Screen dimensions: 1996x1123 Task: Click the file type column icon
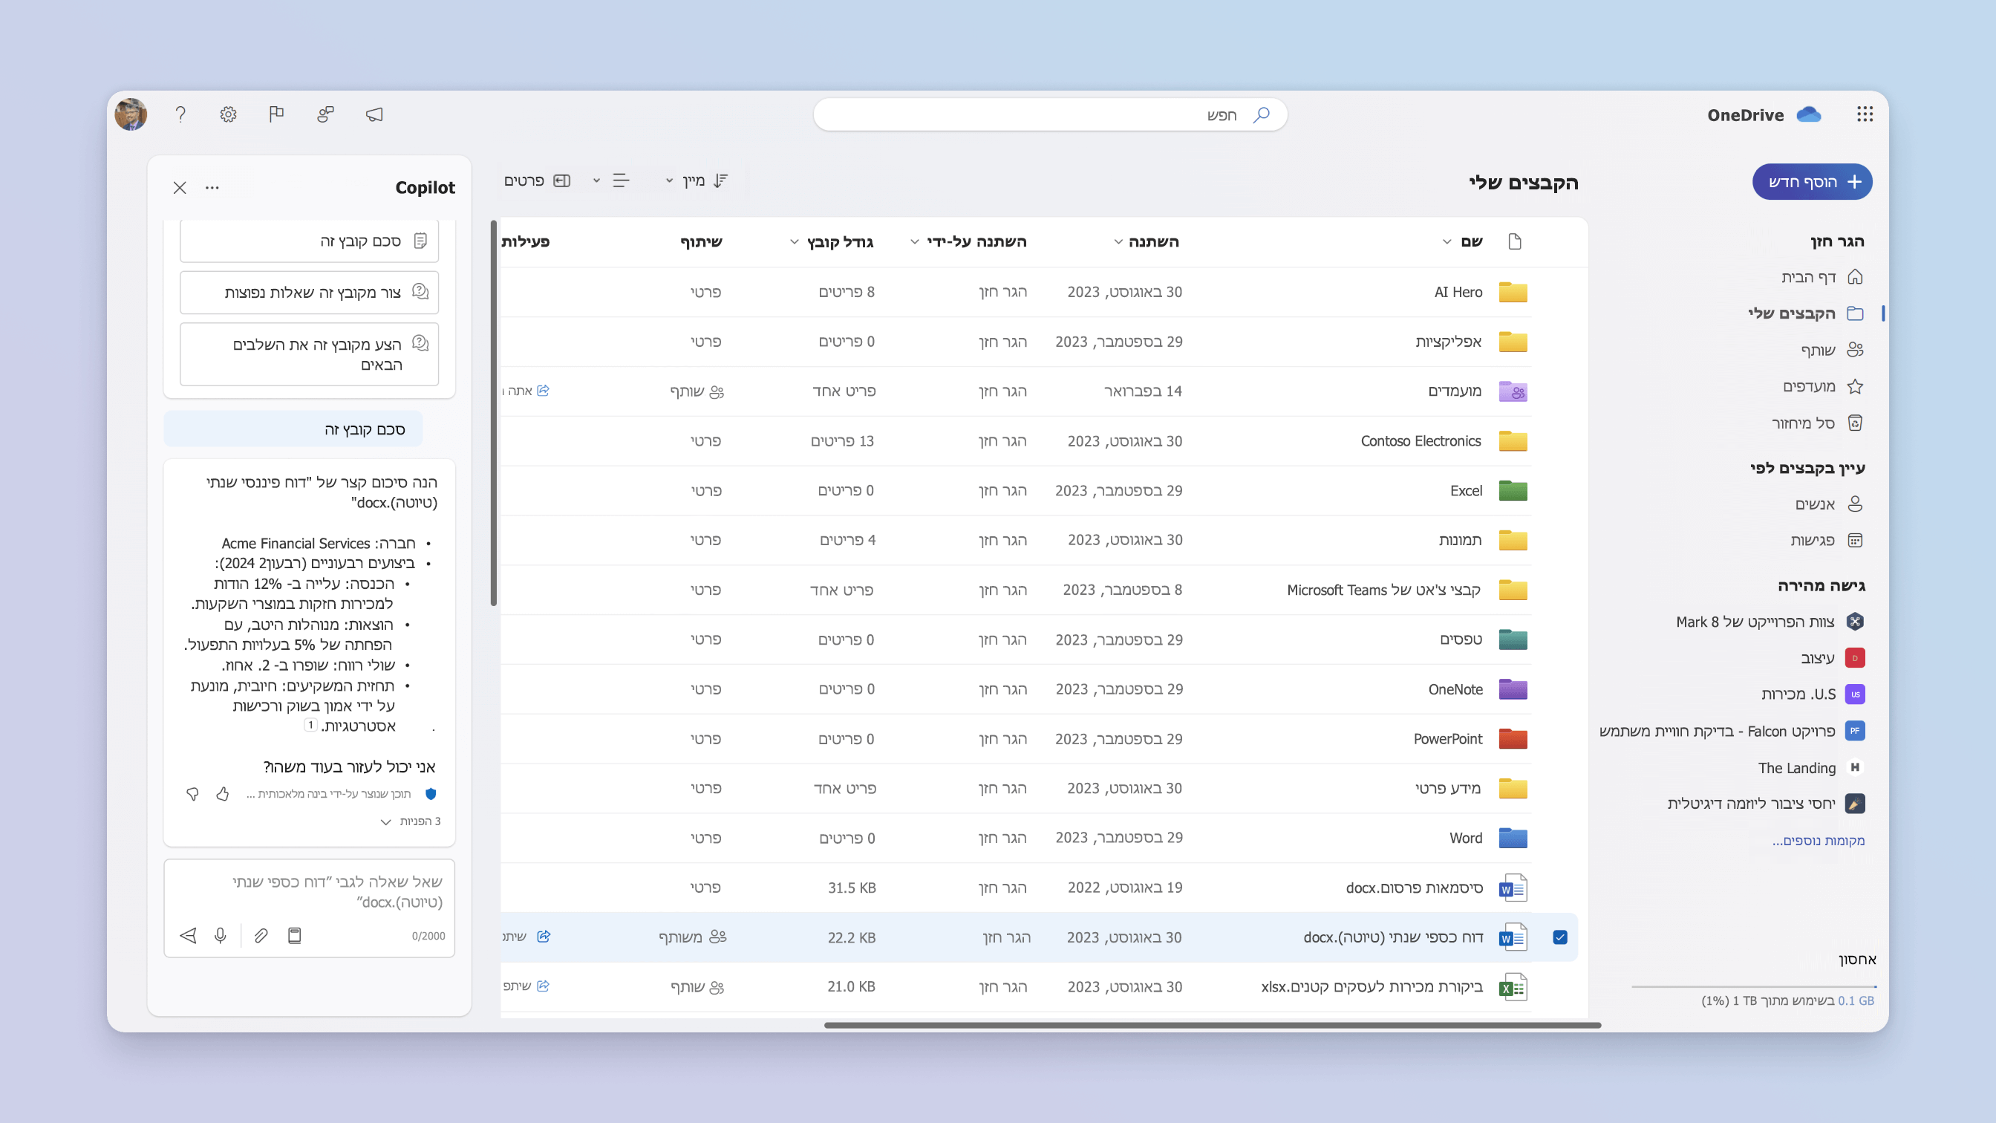(1515, 241)
